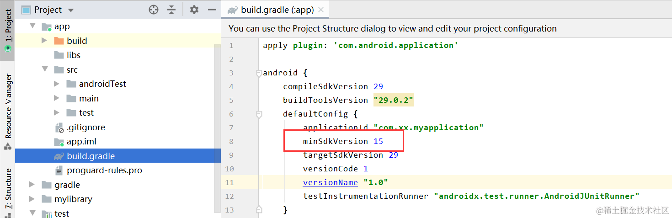Click the gradle elephant icon beside build.gradle

coord(59,156)
